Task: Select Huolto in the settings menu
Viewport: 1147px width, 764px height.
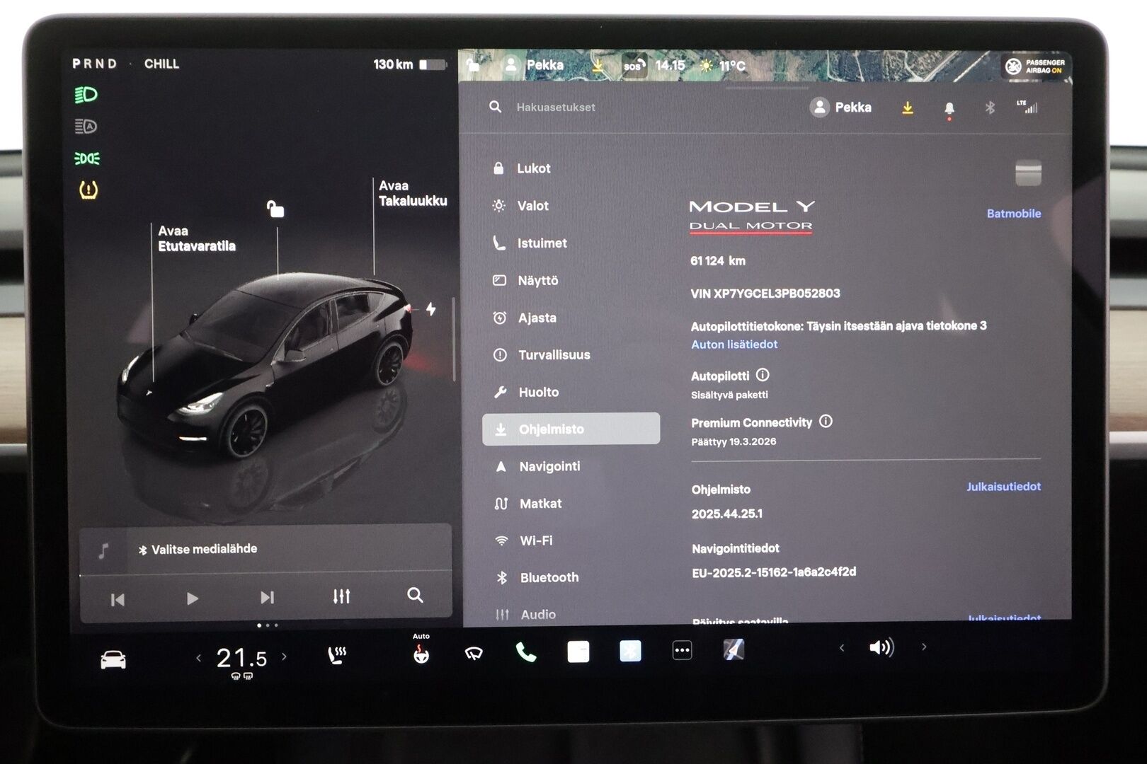Action: click(538, 392)
